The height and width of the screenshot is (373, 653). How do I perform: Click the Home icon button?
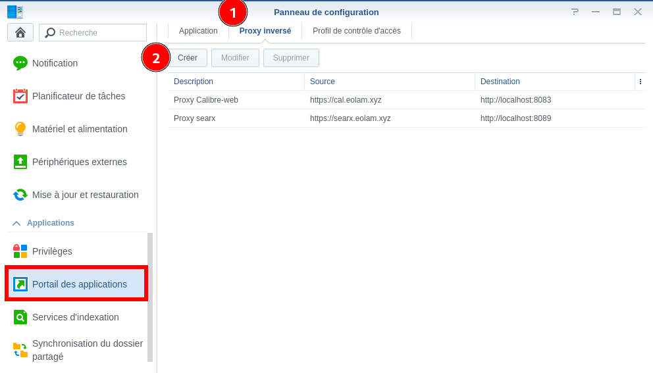(20, 32)
